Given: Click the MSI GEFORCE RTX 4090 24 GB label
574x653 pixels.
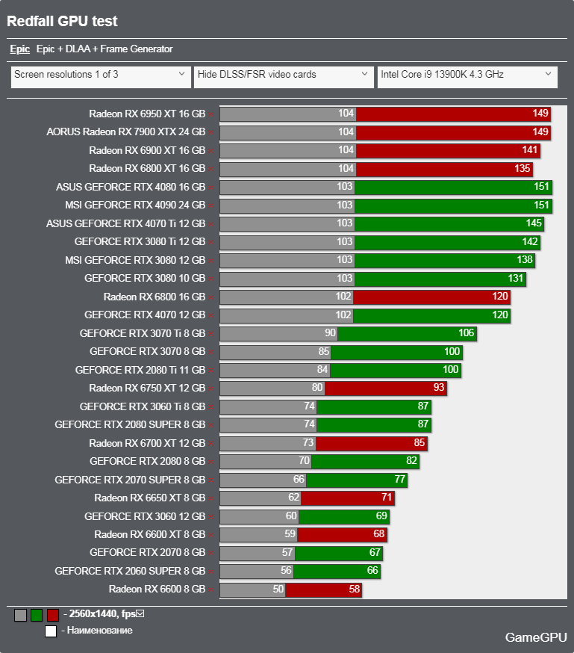Looking at the screenshot, I should point(135,205).
